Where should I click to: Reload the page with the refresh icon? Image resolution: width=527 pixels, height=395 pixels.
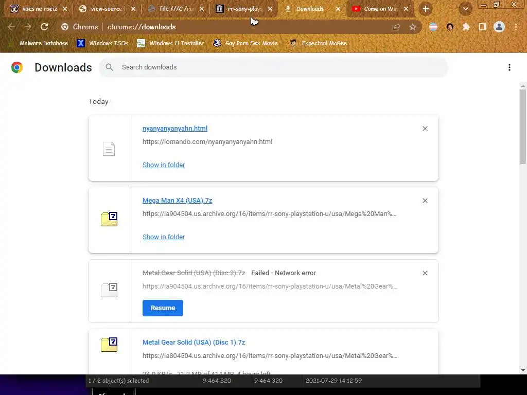44,27
